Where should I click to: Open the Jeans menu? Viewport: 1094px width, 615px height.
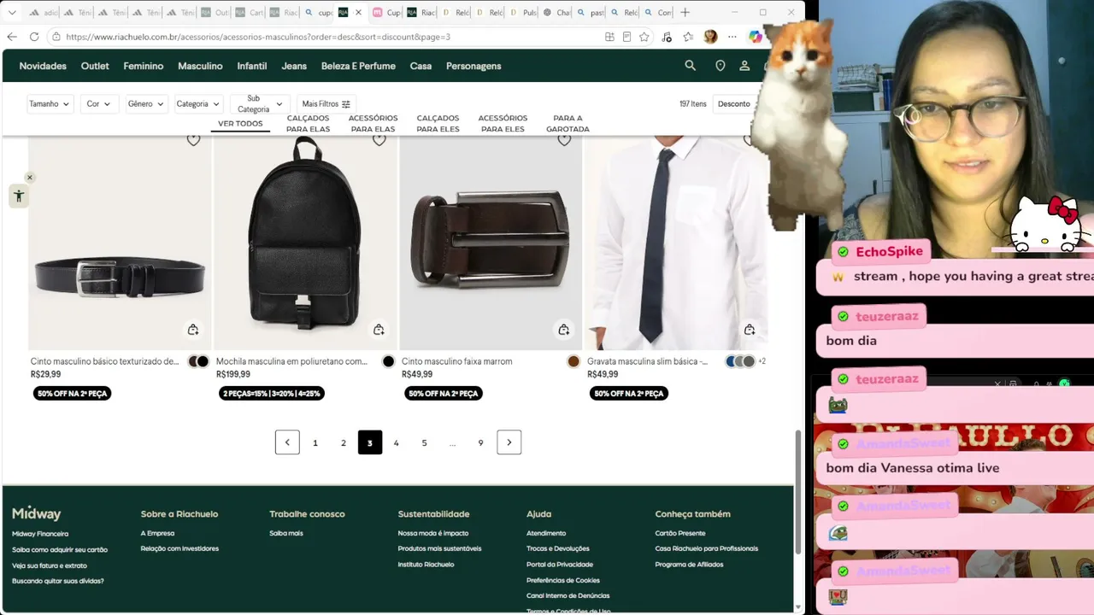tap(294, 66)
